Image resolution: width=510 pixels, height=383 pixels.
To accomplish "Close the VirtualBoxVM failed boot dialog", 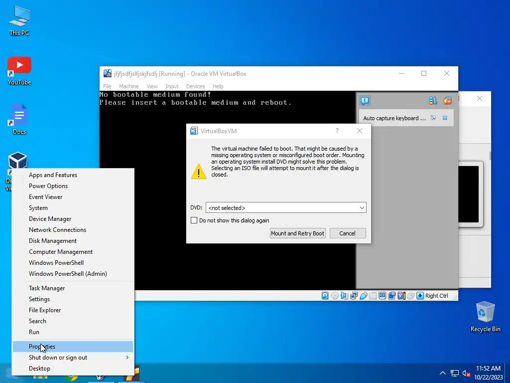I will tap(360, 131).
